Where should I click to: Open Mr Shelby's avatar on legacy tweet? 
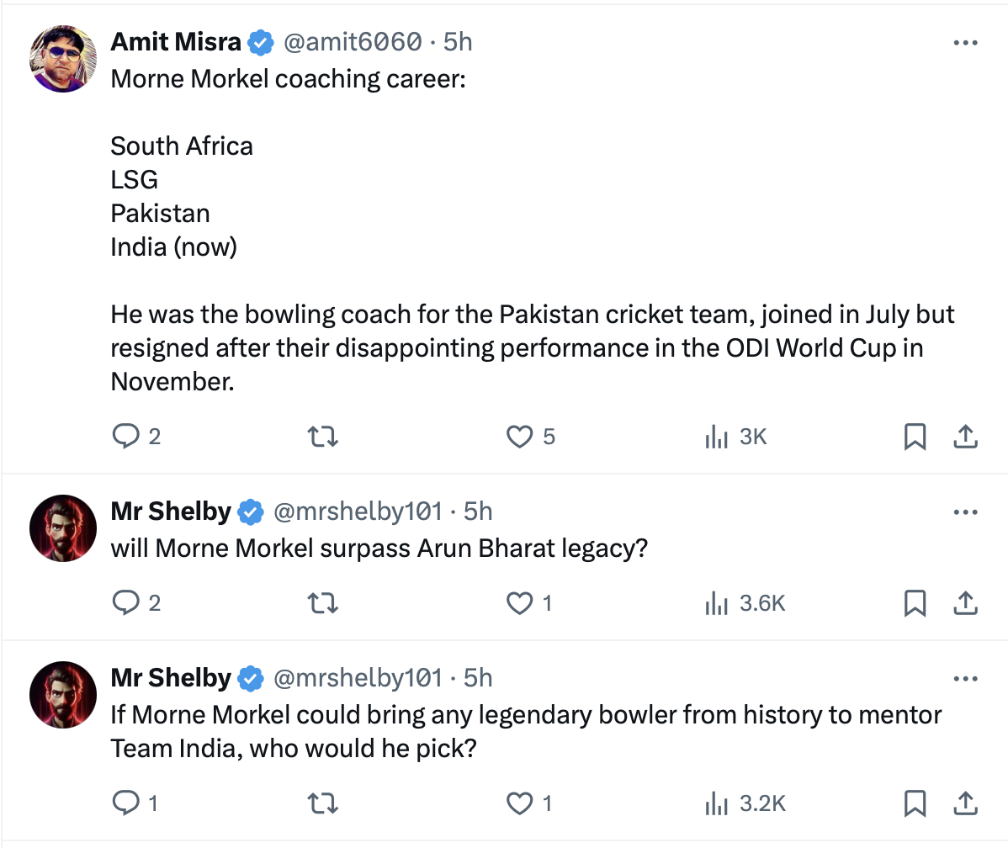click(63, 528)
